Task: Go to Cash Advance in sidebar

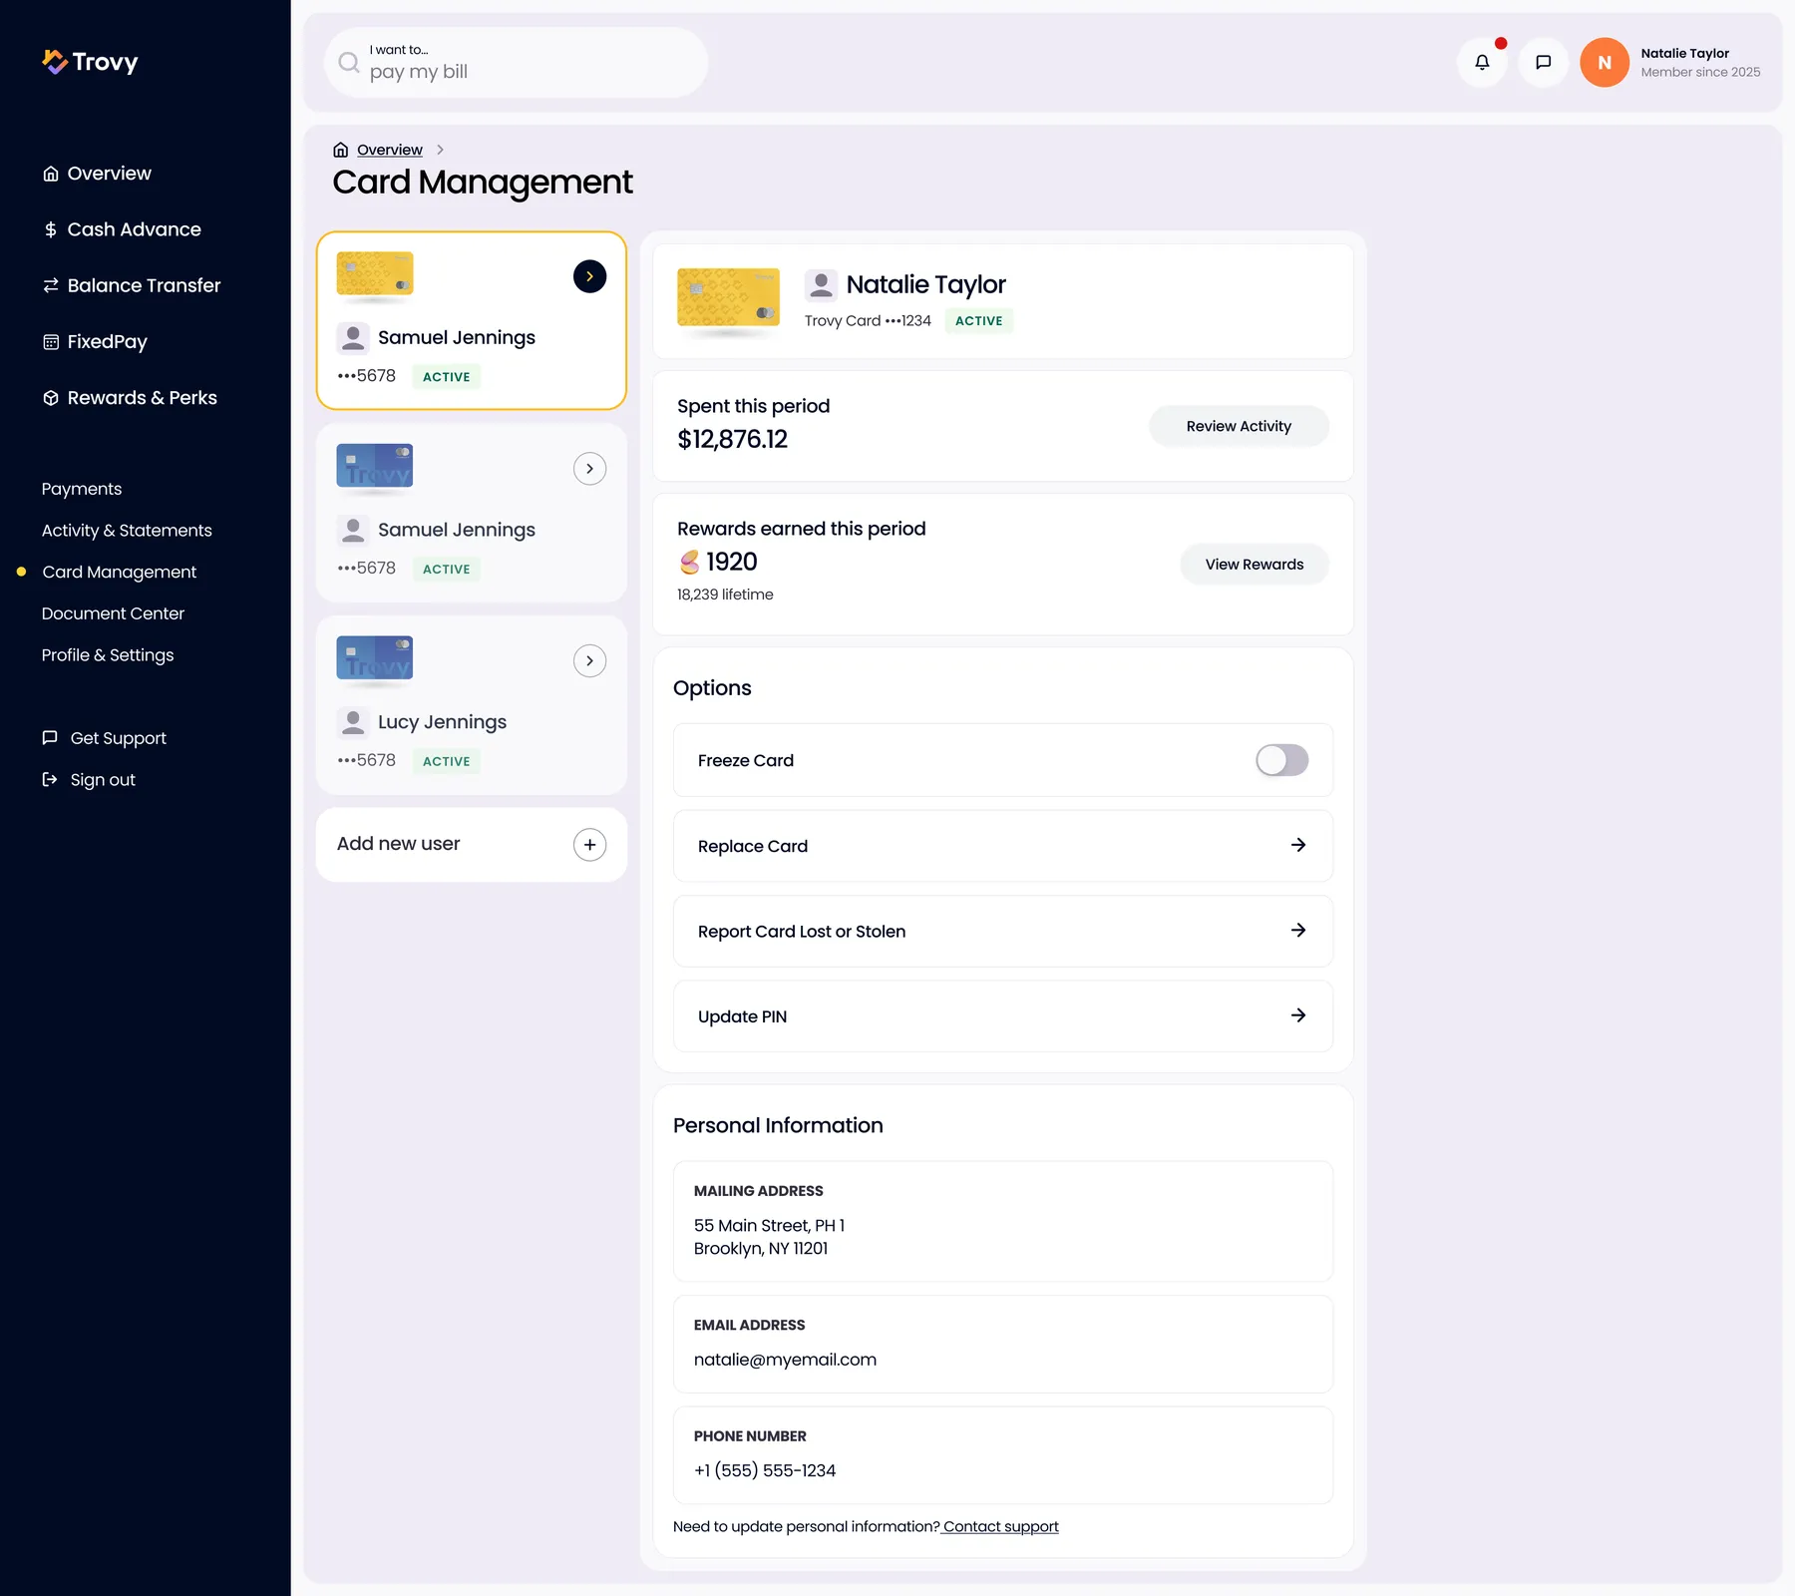Action: click(122, 229)
